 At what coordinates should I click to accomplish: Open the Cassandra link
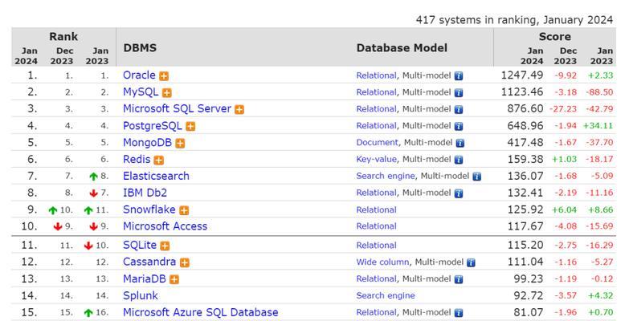click(x=149, y=262)
